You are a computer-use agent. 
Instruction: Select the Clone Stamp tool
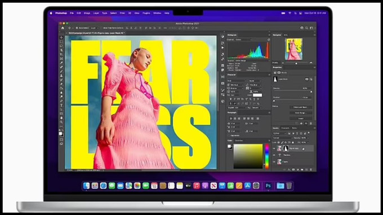coord(61,76)
